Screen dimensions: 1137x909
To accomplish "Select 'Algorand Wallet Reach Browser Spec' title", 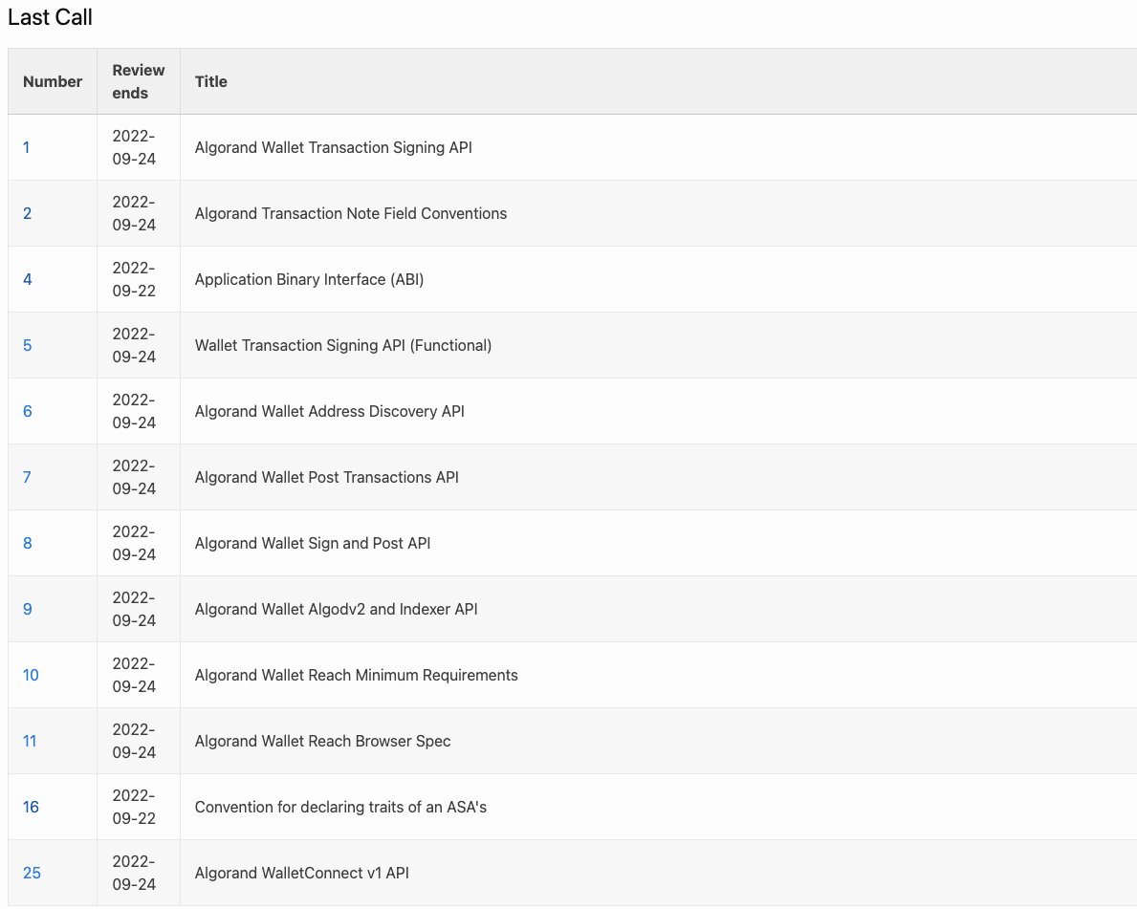I will coord(322,742).
